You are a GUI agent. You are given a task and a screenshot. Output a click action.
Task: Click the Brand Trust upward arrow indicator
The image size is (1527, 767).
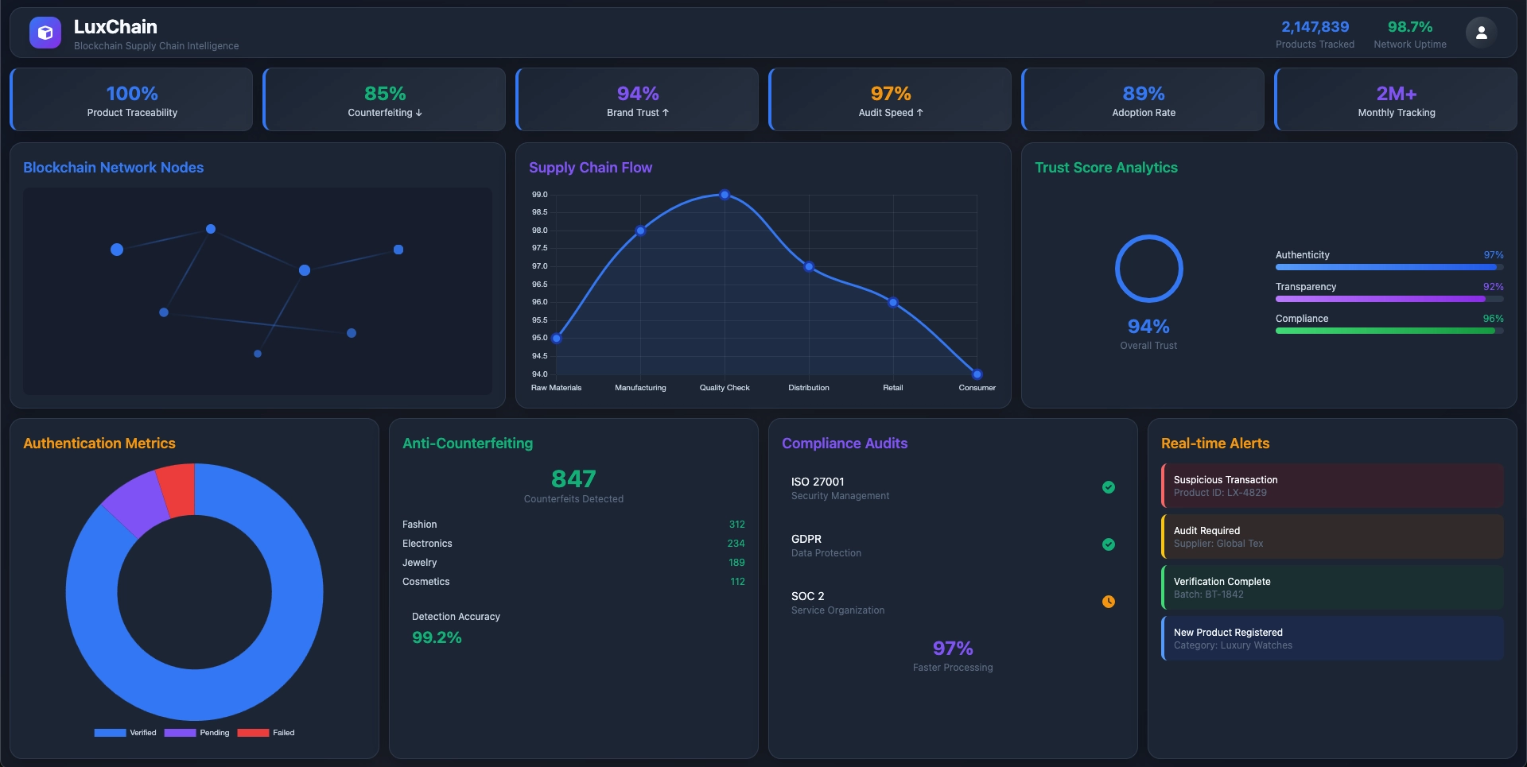[x=665, y=113]
